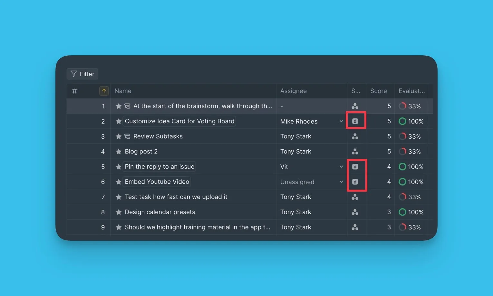Click 33% evaluation indicator on Blog post 2

[x=402, y=152]
